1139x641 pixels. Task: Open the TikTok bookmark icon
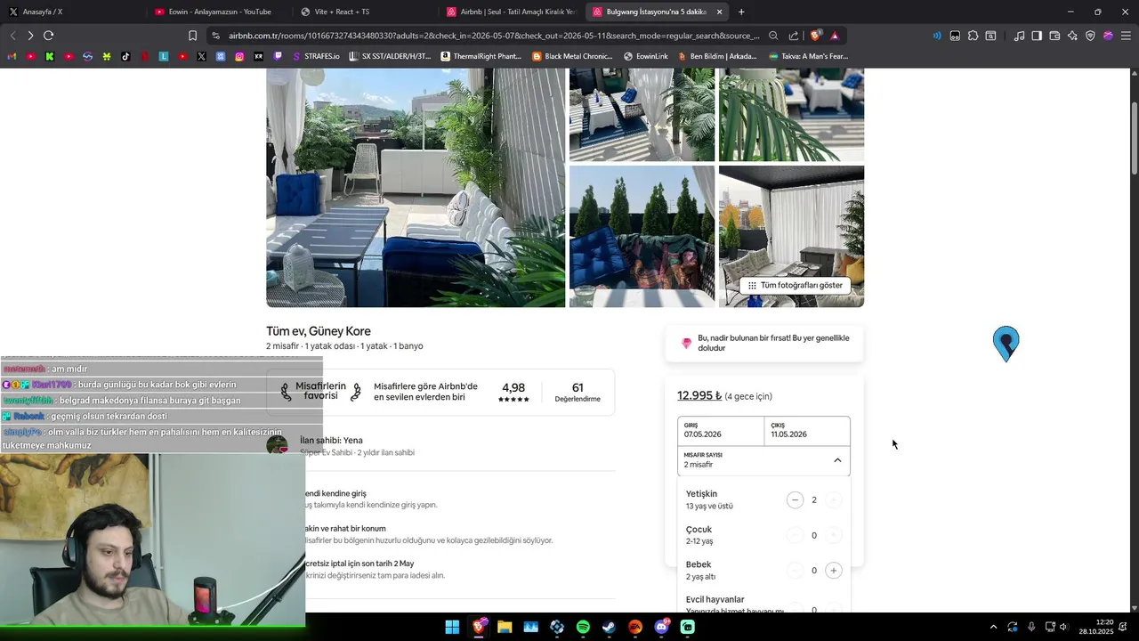pos(125,56)
